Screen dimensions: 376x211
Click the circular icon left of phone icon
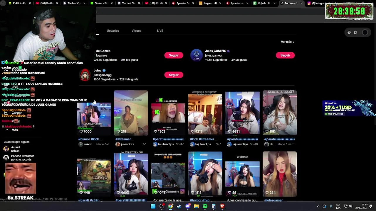tap(349, 33)
